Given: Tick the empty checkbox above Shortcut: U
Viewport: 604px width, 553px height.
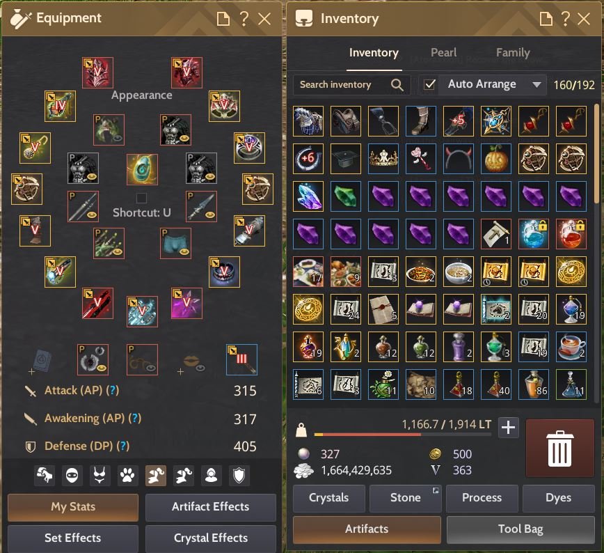Looking at the screenshot, I should [141, 198].
